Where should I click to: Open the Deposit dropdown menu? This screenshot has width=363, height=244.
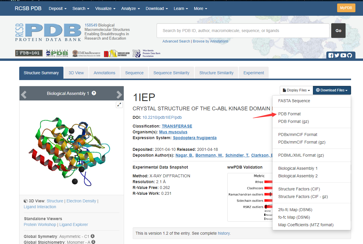pyautogui.click(x=58, y=8)
